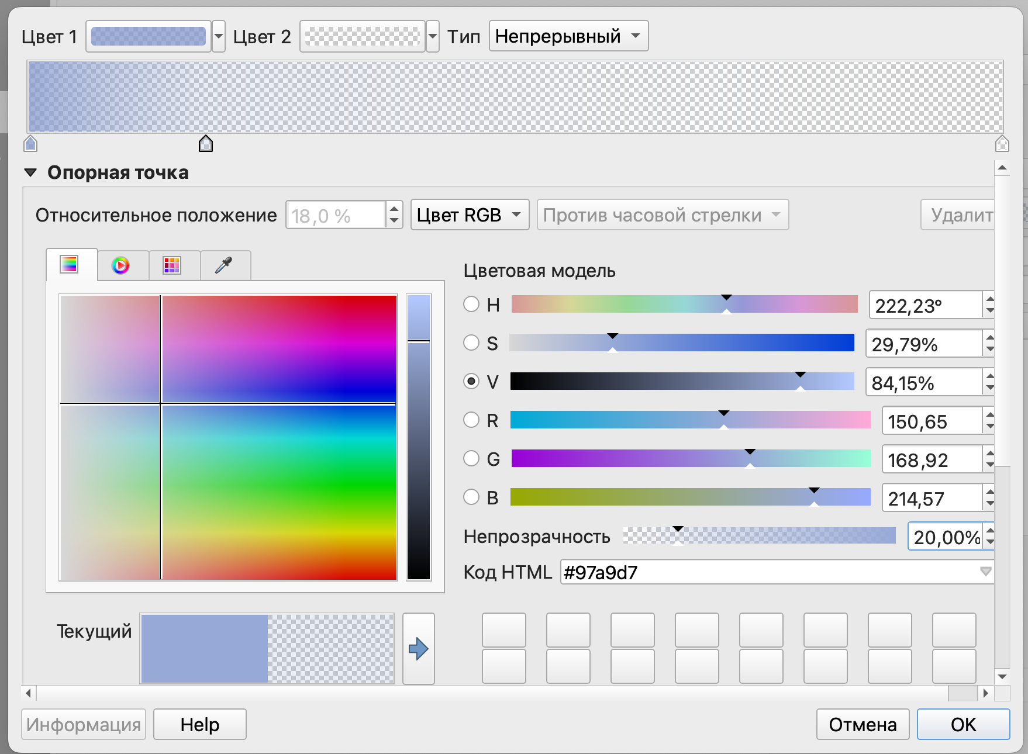
Task: Click the Непрозрачность opacity slider
Action: click(x=759, y=536)
